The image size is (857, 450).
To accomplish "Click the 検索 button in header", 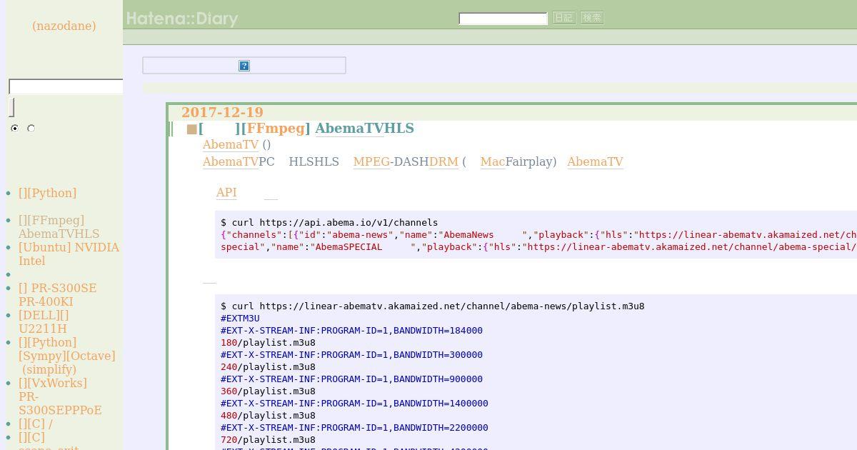I will (592, 18).
